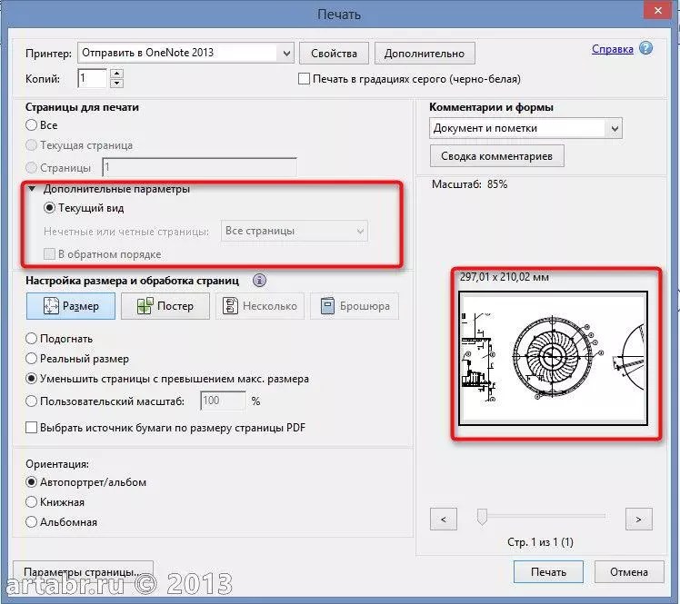Click the page preview slider handle
680x604 pixels.
click(x=483, y=517)
